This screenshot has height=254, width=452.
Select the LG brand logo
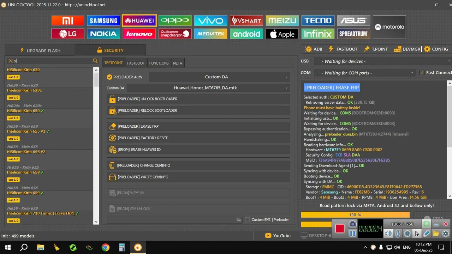click(x=68, y=34)
